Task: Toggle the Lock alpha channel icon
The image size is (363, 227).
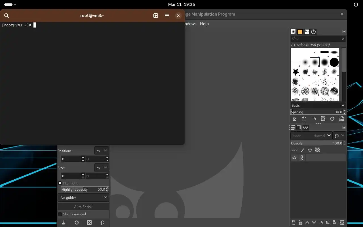Action: 318,150
